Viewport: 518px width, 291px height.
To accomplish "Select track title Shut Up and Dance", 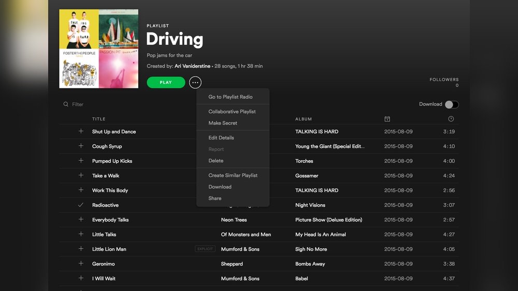I will (x=114, y=131).
